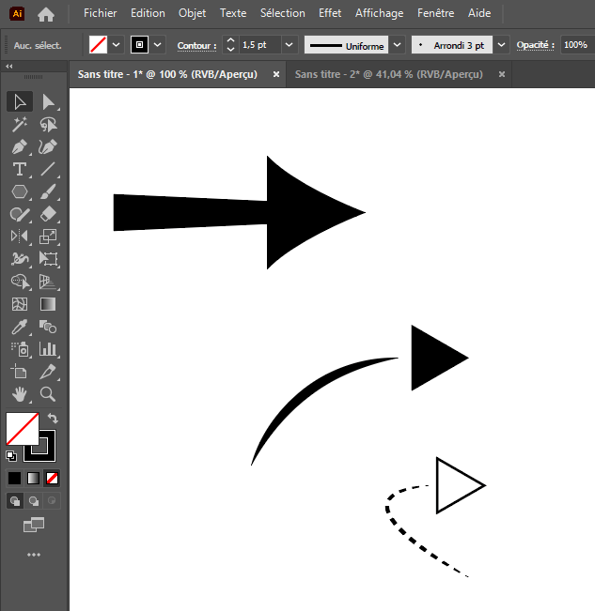Click the large Fill color swatch
This screenshot has height=611, width=595.
tap(22, 429)
